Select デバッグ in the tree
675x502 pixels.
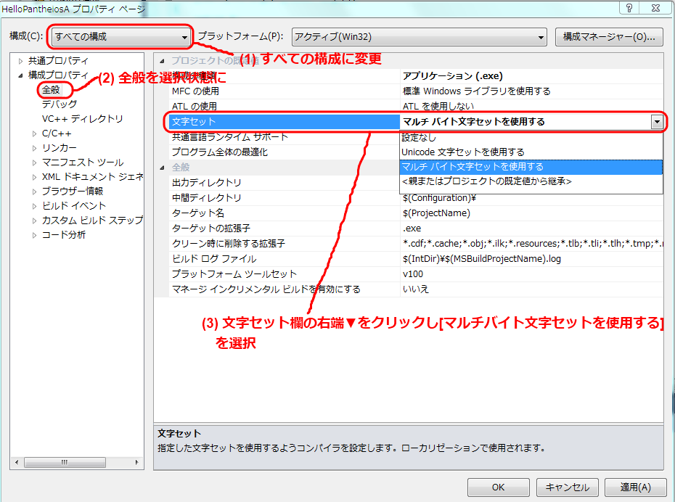(60, 104)
